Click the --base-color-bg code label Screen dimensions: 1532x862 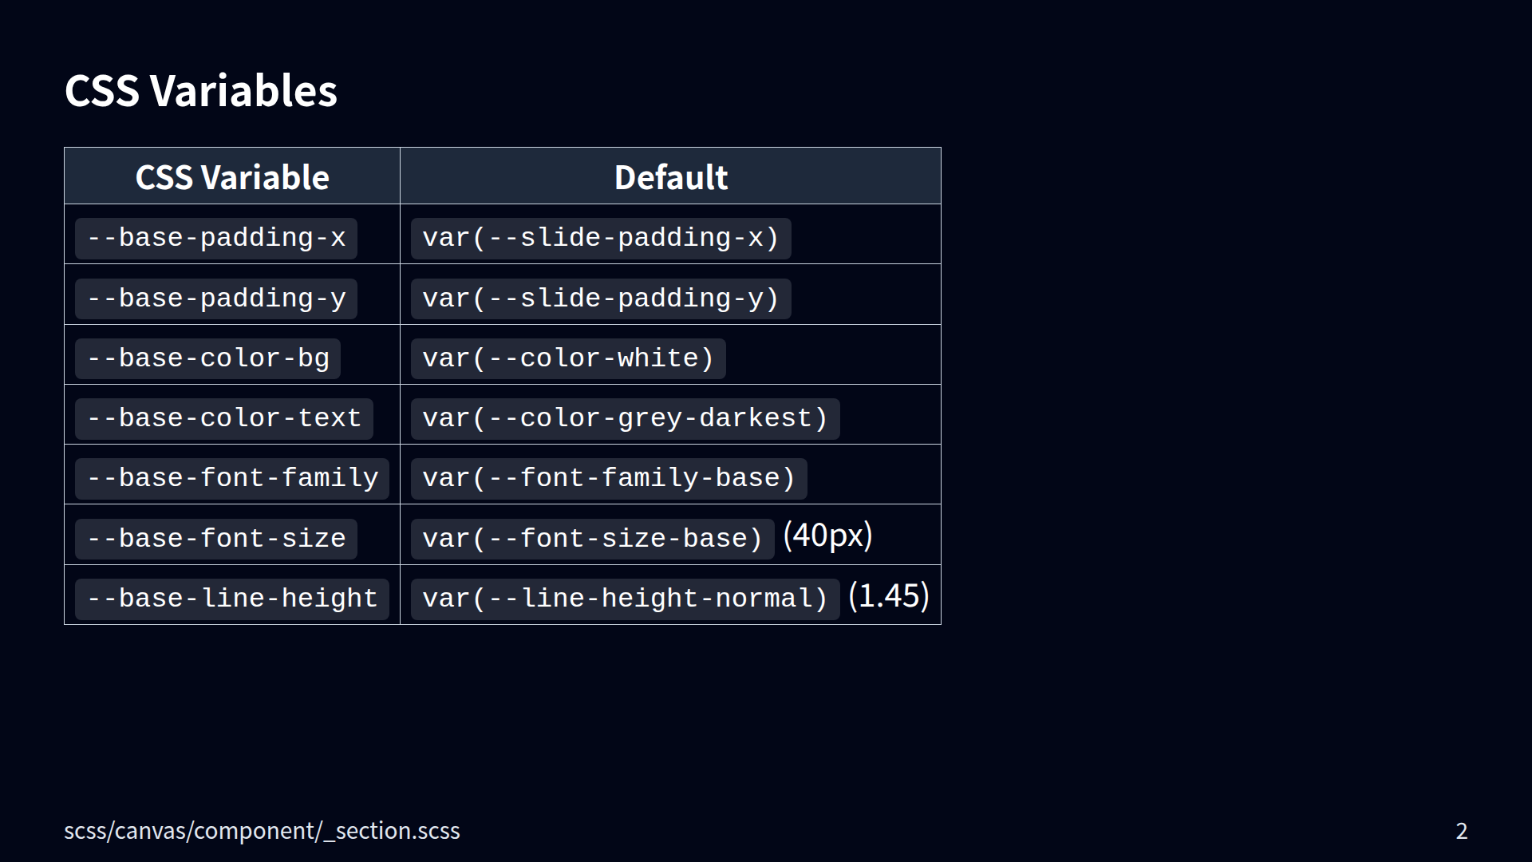click(207, 358)
